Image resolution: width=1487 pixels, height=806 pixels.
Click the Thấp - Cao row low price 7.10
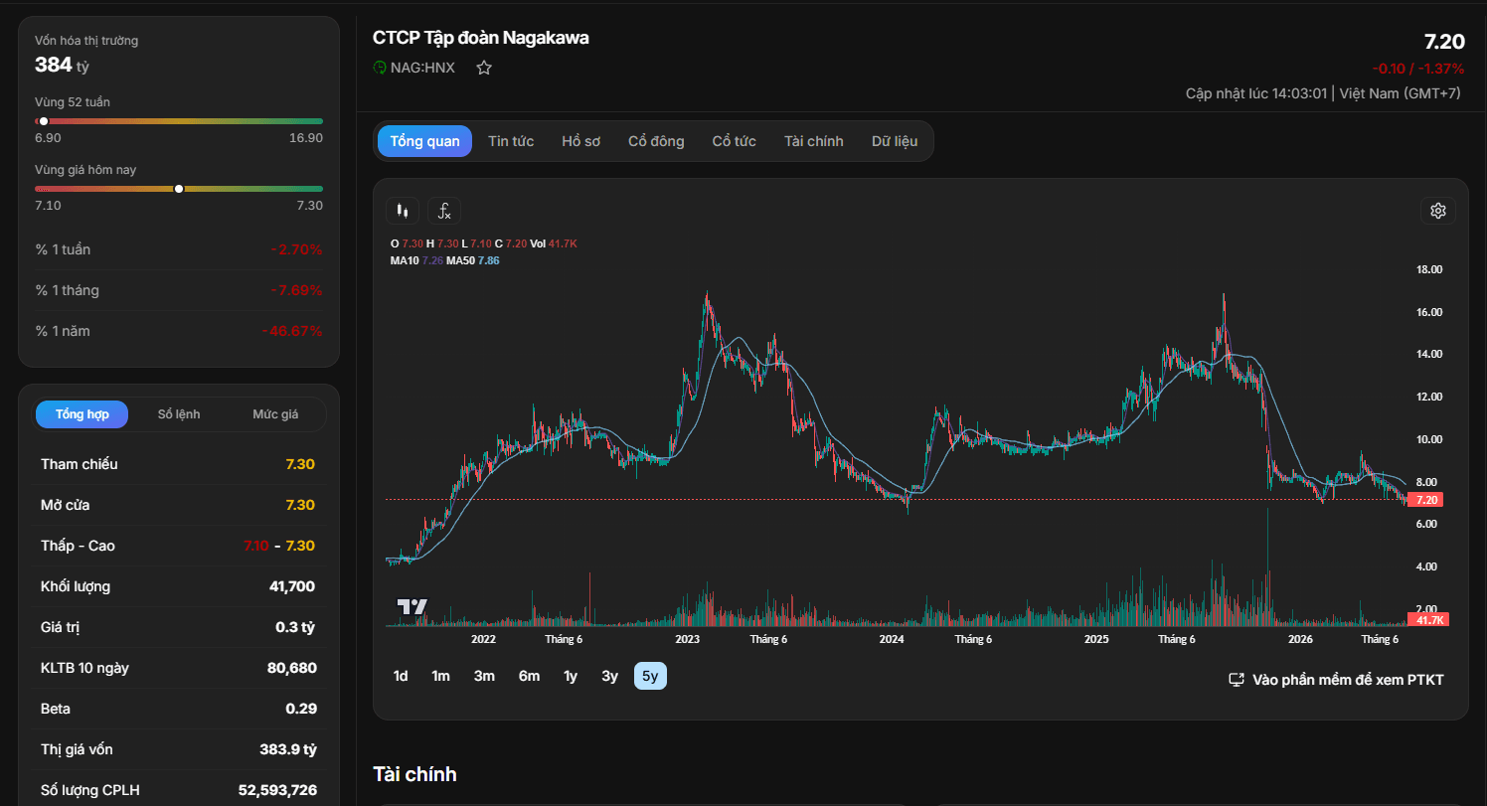click(255, 546)
